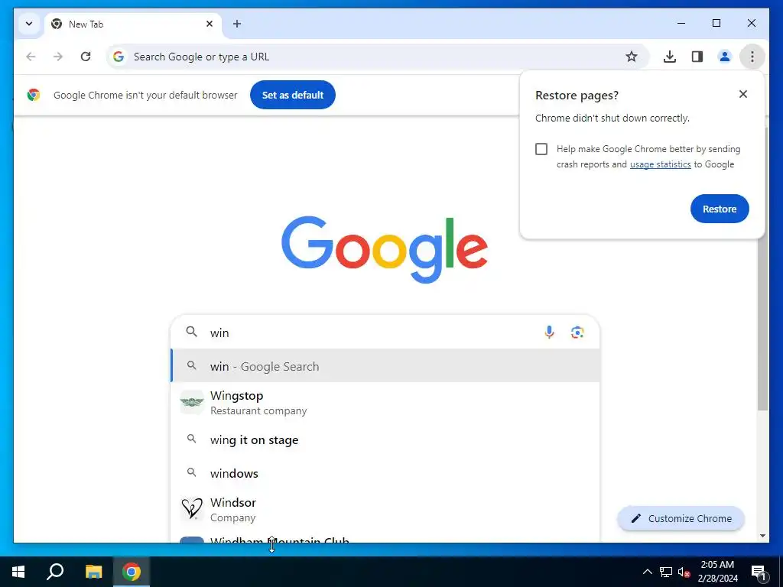Open the Windows Start menu

coord(18,572)
